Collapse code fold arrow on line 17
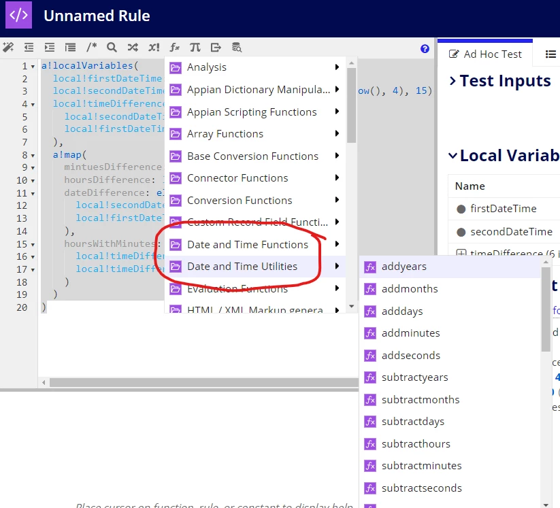 coord(33,270)
